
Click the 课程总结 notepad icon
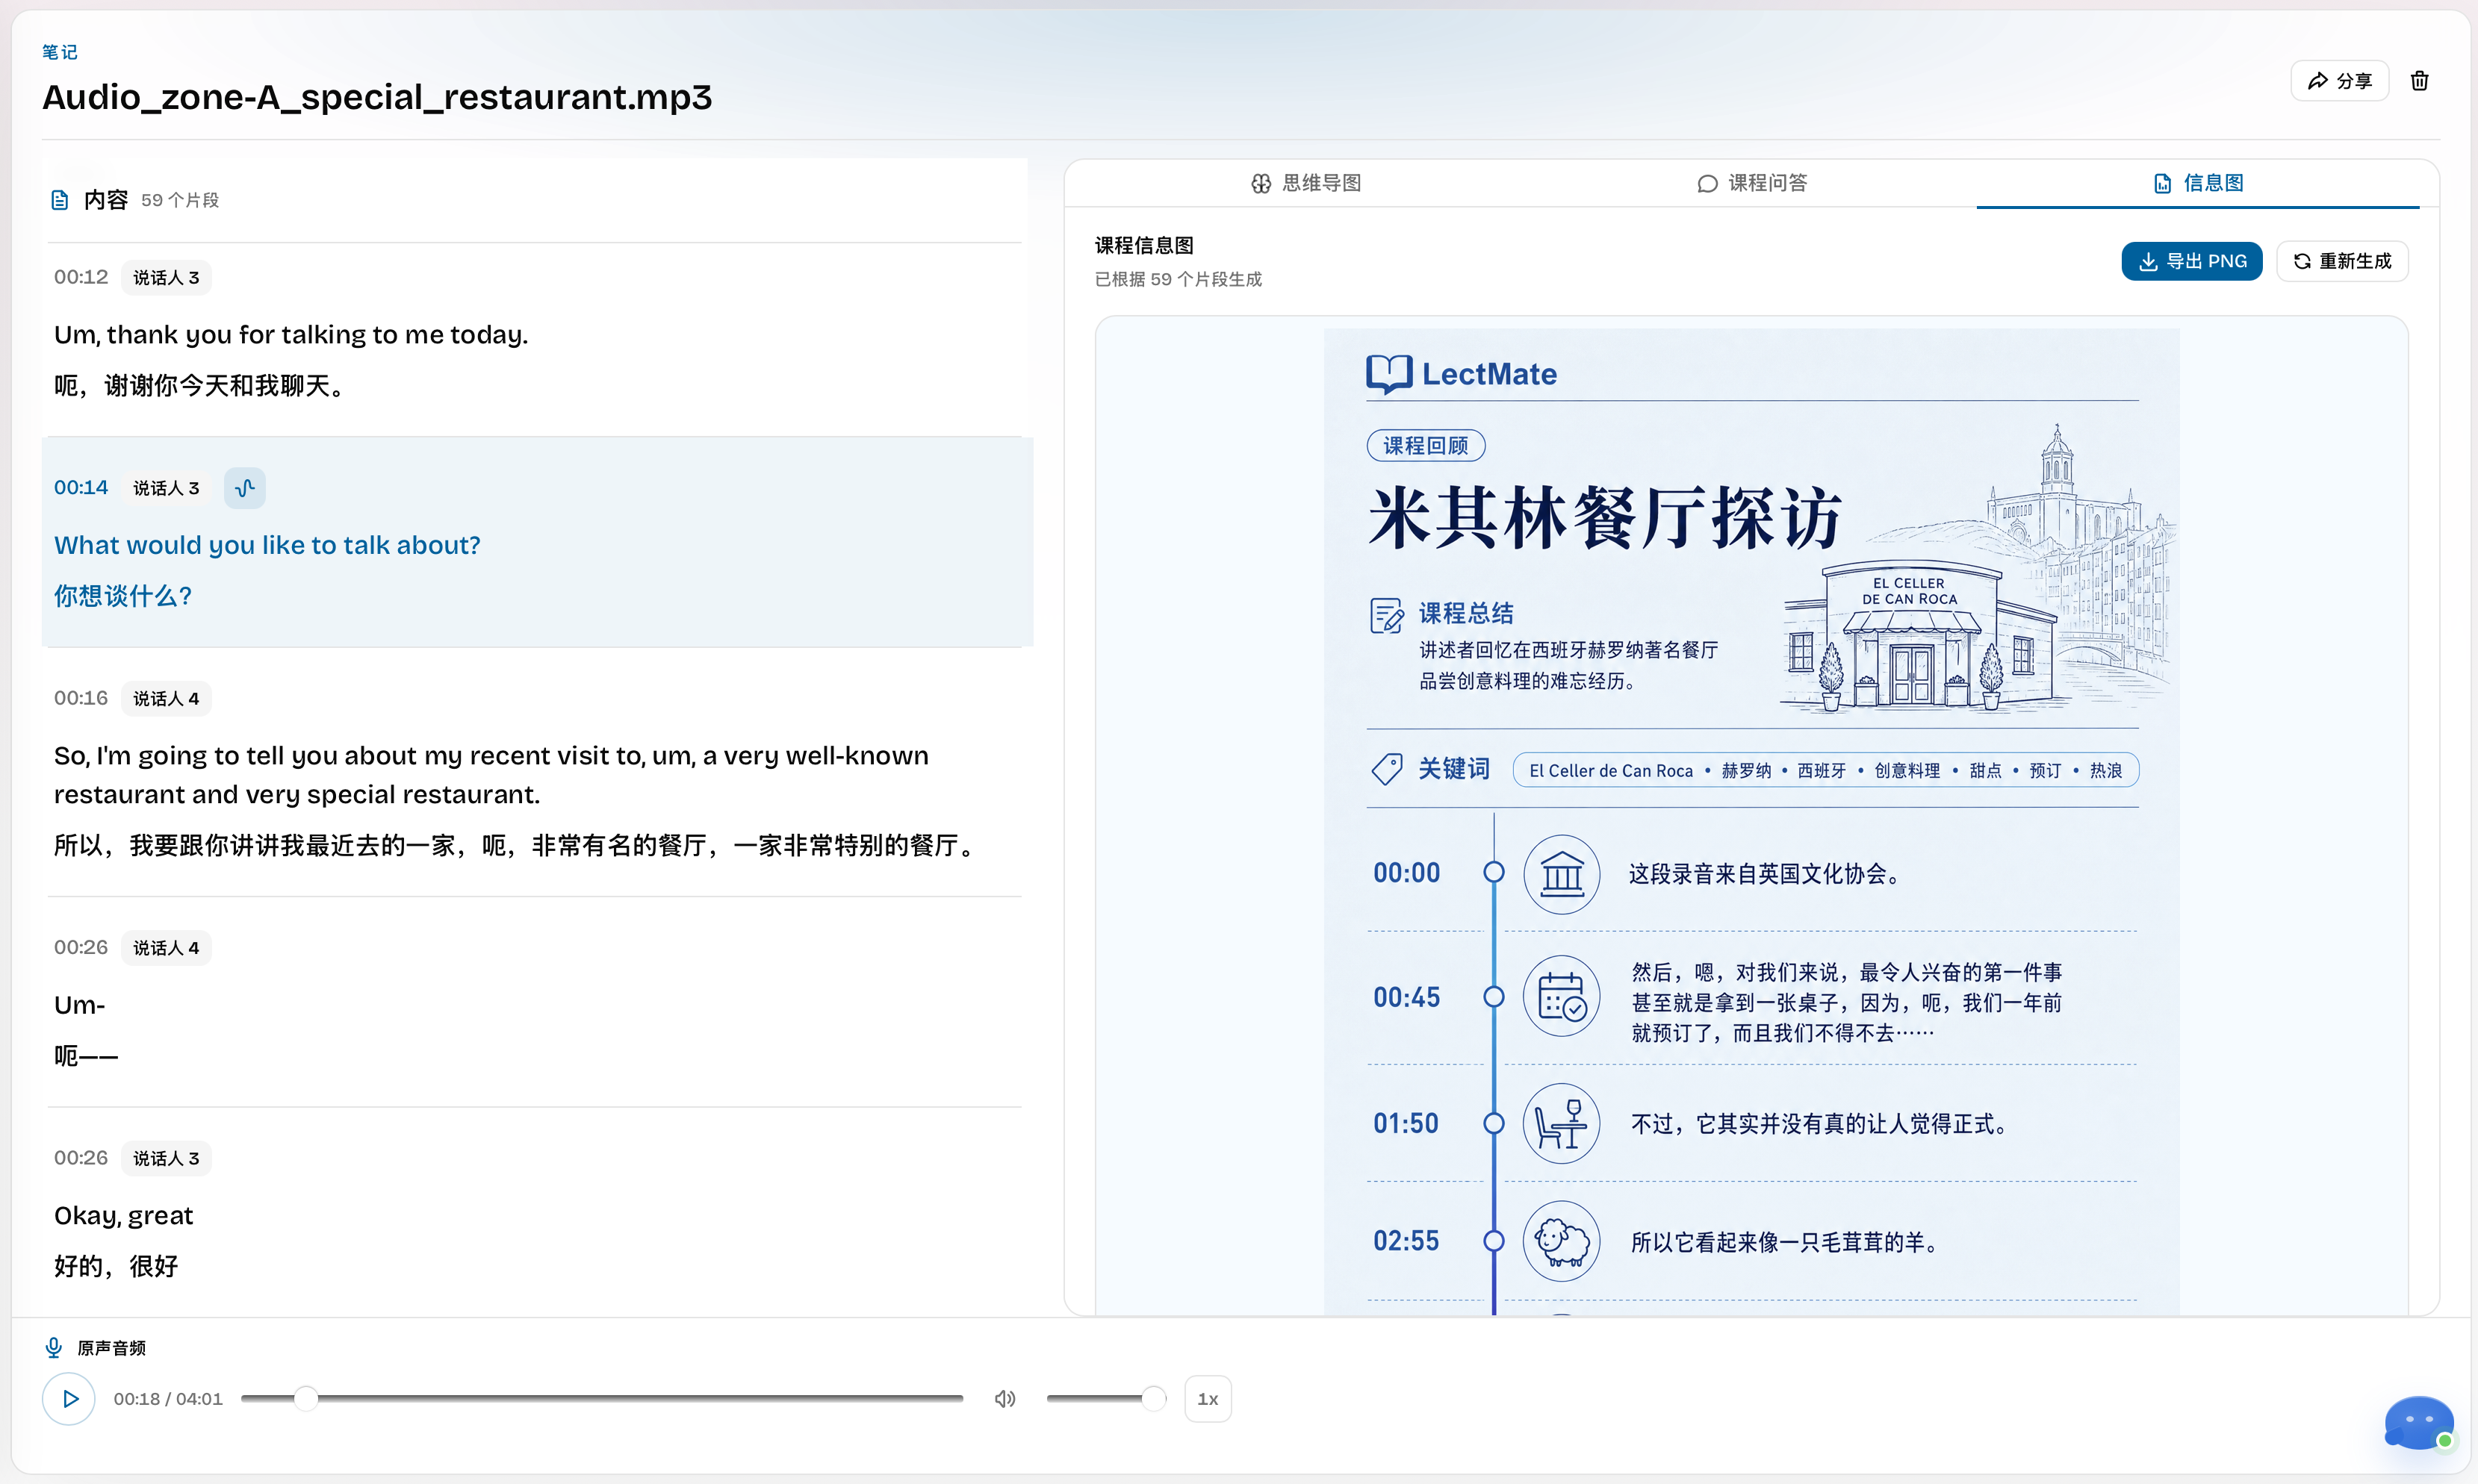point(1387,615)
